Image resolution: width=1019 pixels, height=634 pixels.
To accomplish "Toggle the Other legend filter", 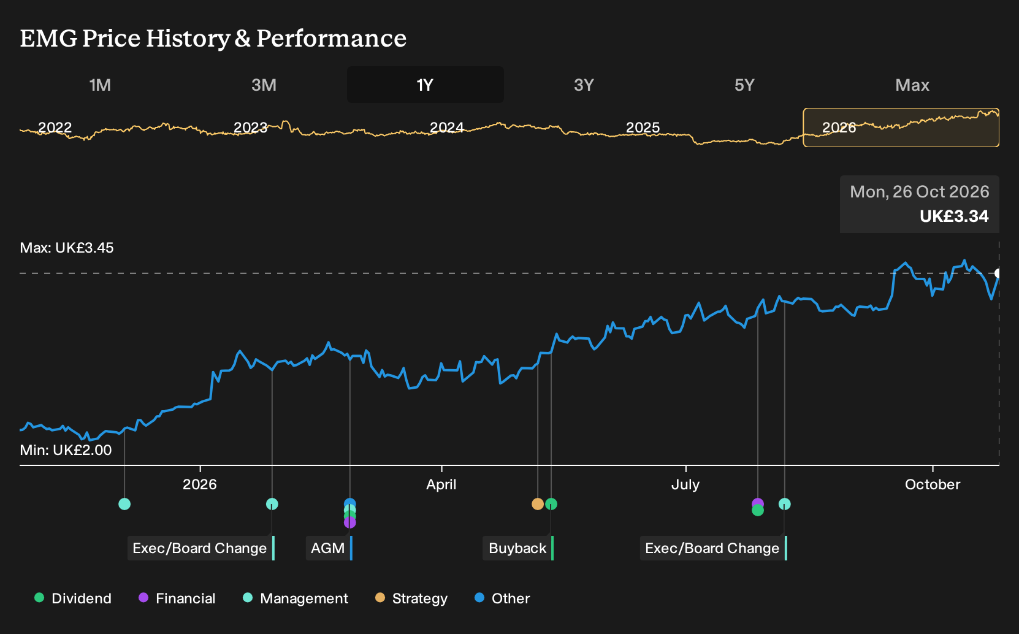I will point(502,598).
